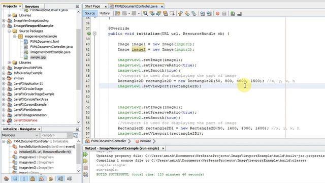Select the FXMLDocumentController.java editor tab
Image resolution: width=325 pixels, height=183 pixels.
[x=136, y=6]
